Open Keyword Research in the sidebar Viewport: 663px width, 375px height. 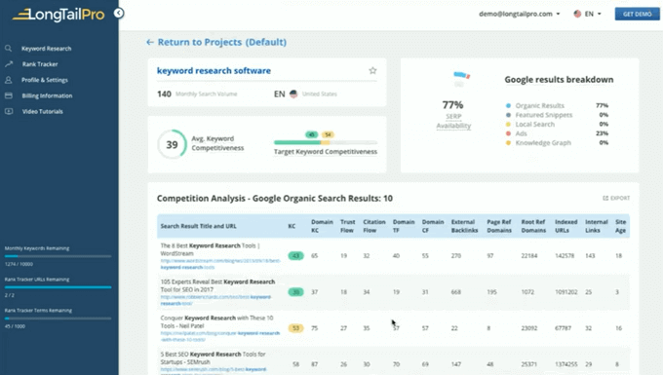[47, 49]
